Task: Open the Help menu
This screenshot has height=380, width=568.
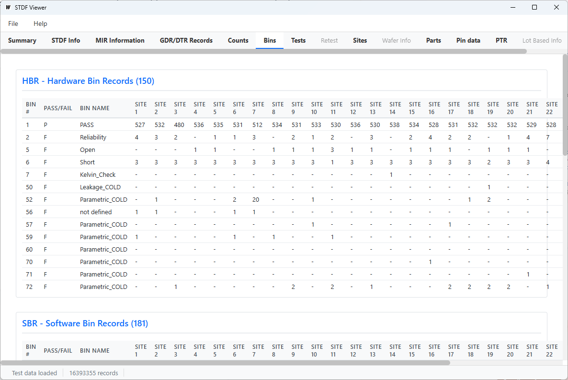Action: (x=40, y=23)
